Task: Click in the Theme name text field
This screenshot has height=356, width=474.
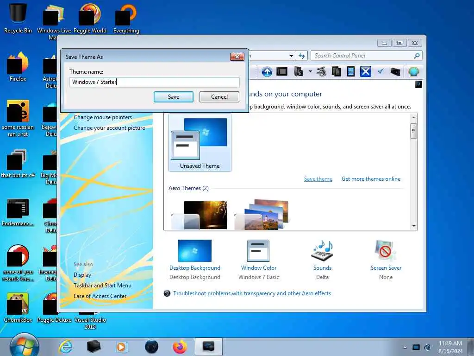Action: tap(155, 82)
